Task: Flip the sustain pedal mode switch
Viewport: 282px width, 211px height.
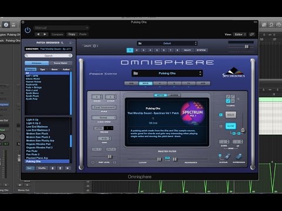Action: (x=220, y=156)
